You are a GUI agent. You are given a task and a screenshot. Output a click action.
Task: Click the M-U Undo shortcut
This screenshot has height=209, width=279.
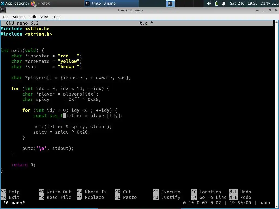pyautogui.click(x=240, y=192)
